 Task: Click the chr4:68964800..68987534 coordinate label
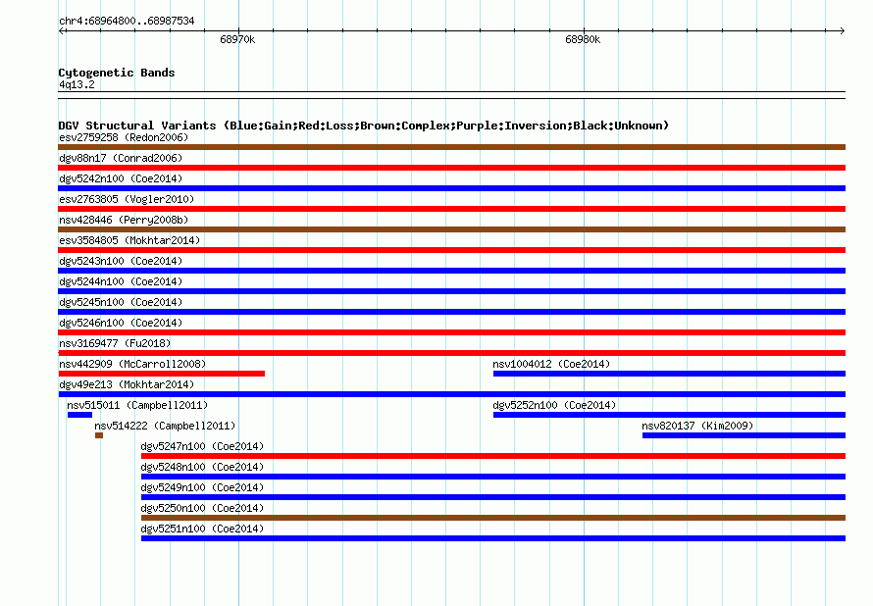127,21
